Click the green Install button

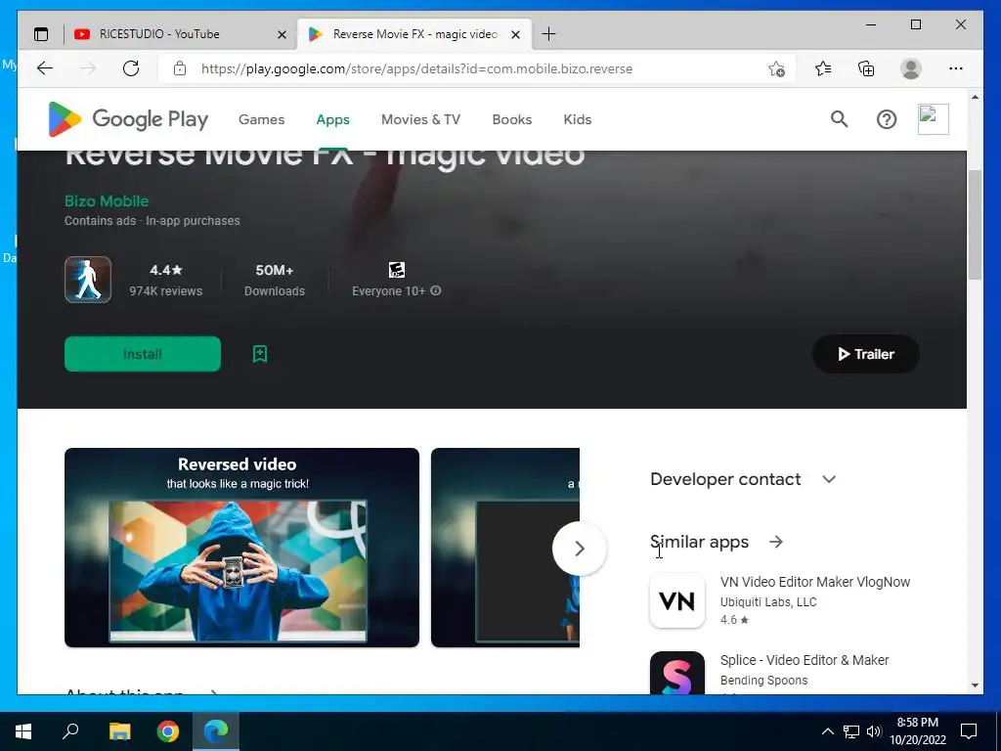(143, 354)
